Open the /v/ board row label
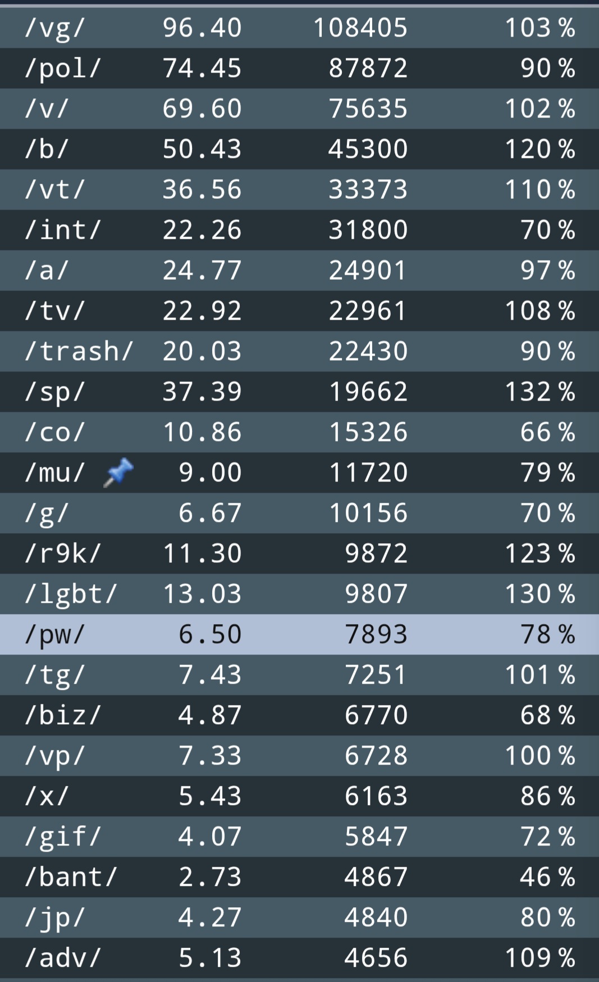 (46, 109)
